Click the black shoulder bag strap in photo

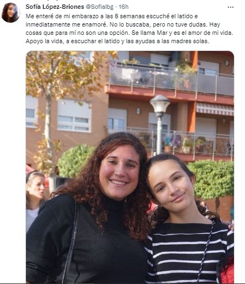[x=72, y=240]
